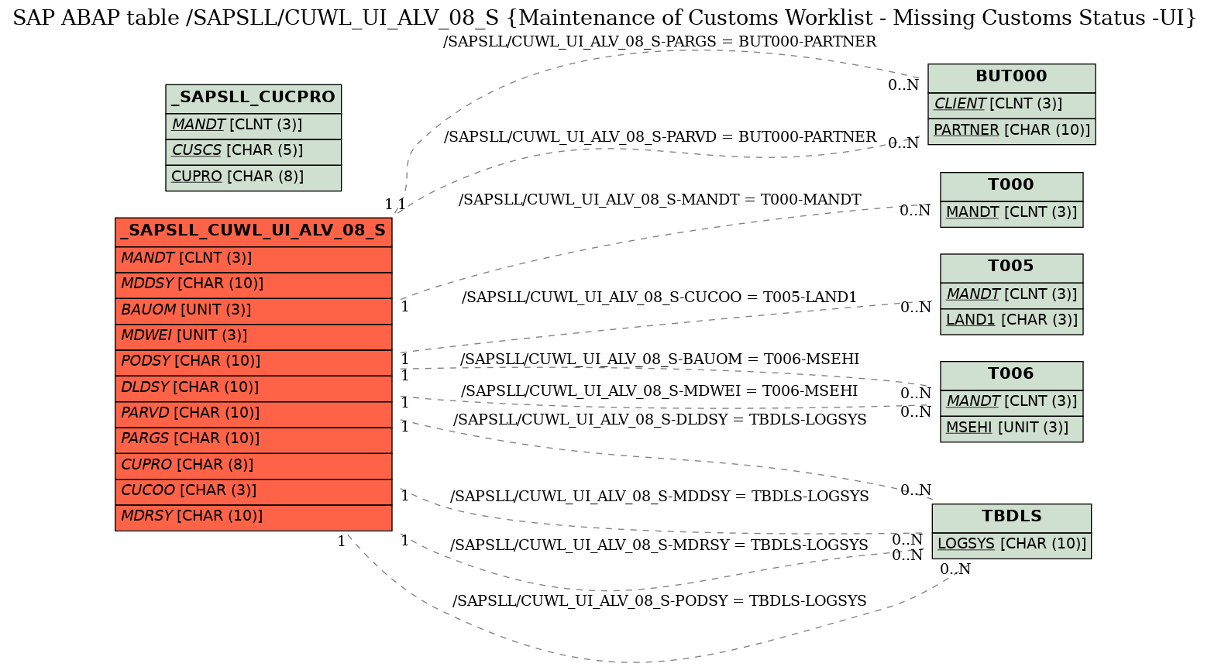
Task: Select CUPRO row in the red table
Action: click(x=253, y=466)
